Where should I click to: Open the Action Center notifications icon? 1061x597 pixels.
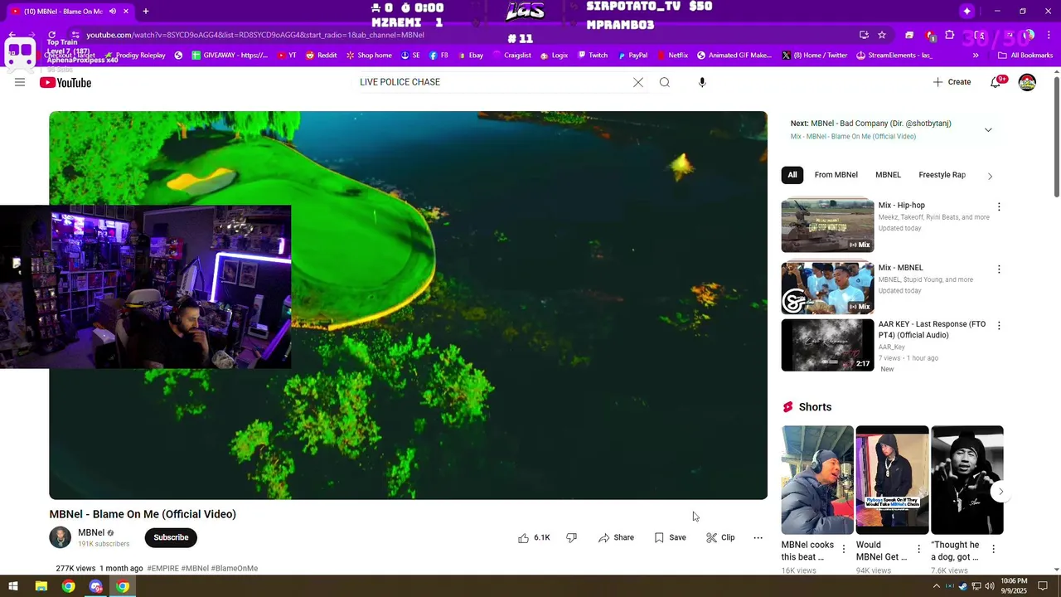pos(1044,586)
